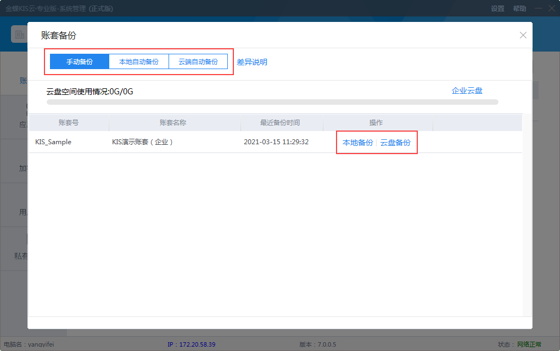Viewport: 560px width, 351px height.
Task: Click the 网络正常 status indicator
Action: coord(529,344)
